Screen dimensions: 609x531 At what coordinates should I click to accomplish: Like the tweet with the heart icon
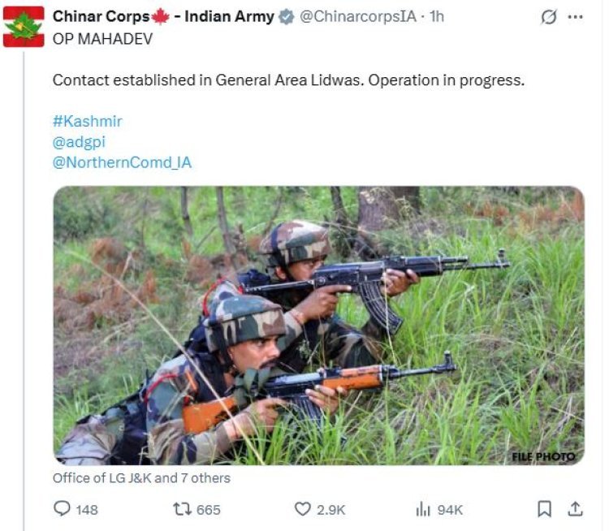click(x=303, y=509)
